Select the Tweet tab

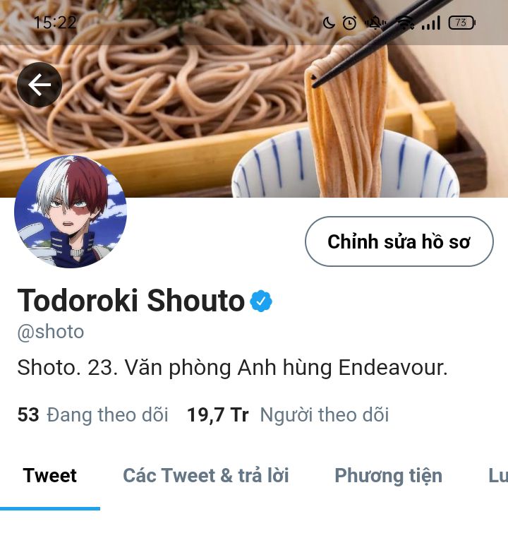[50, 476]
